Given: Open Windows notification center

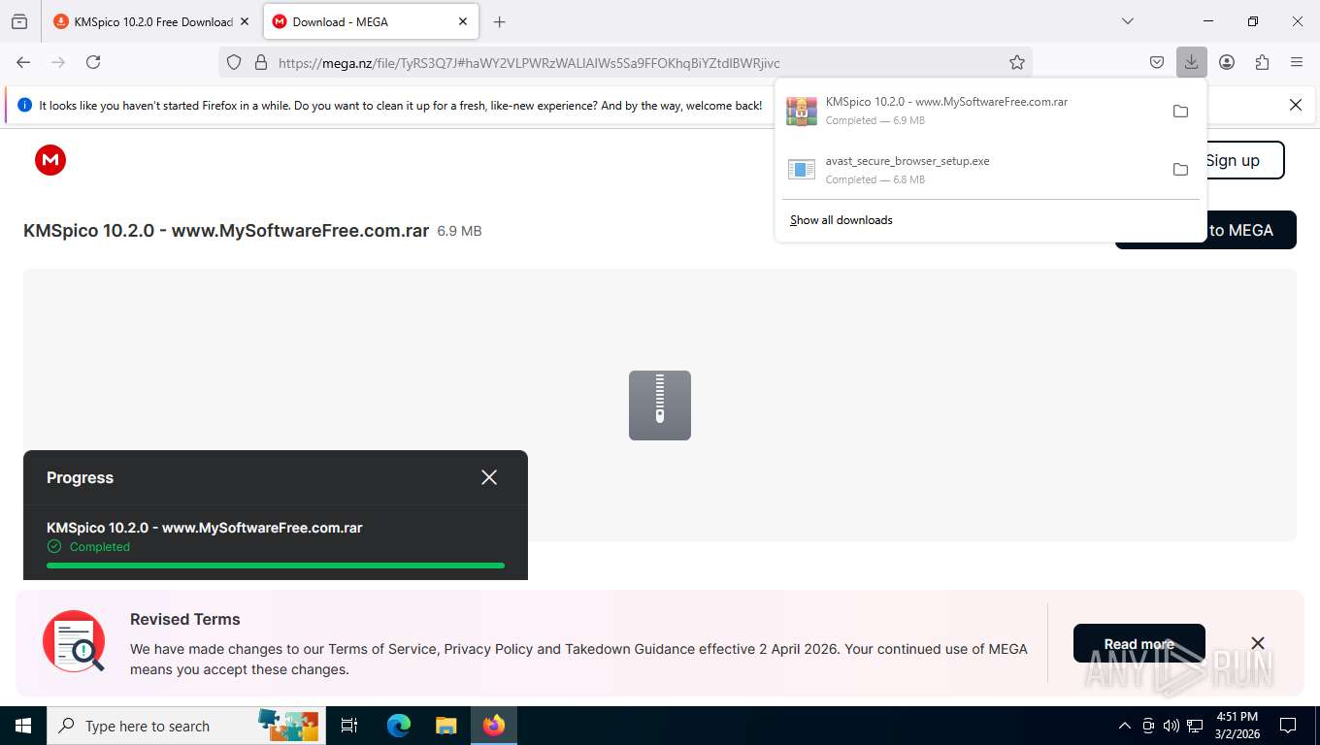Looking at the screenshot, I should 1288,726.
